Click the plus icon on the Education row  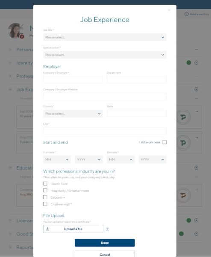(x=196, y=167)
